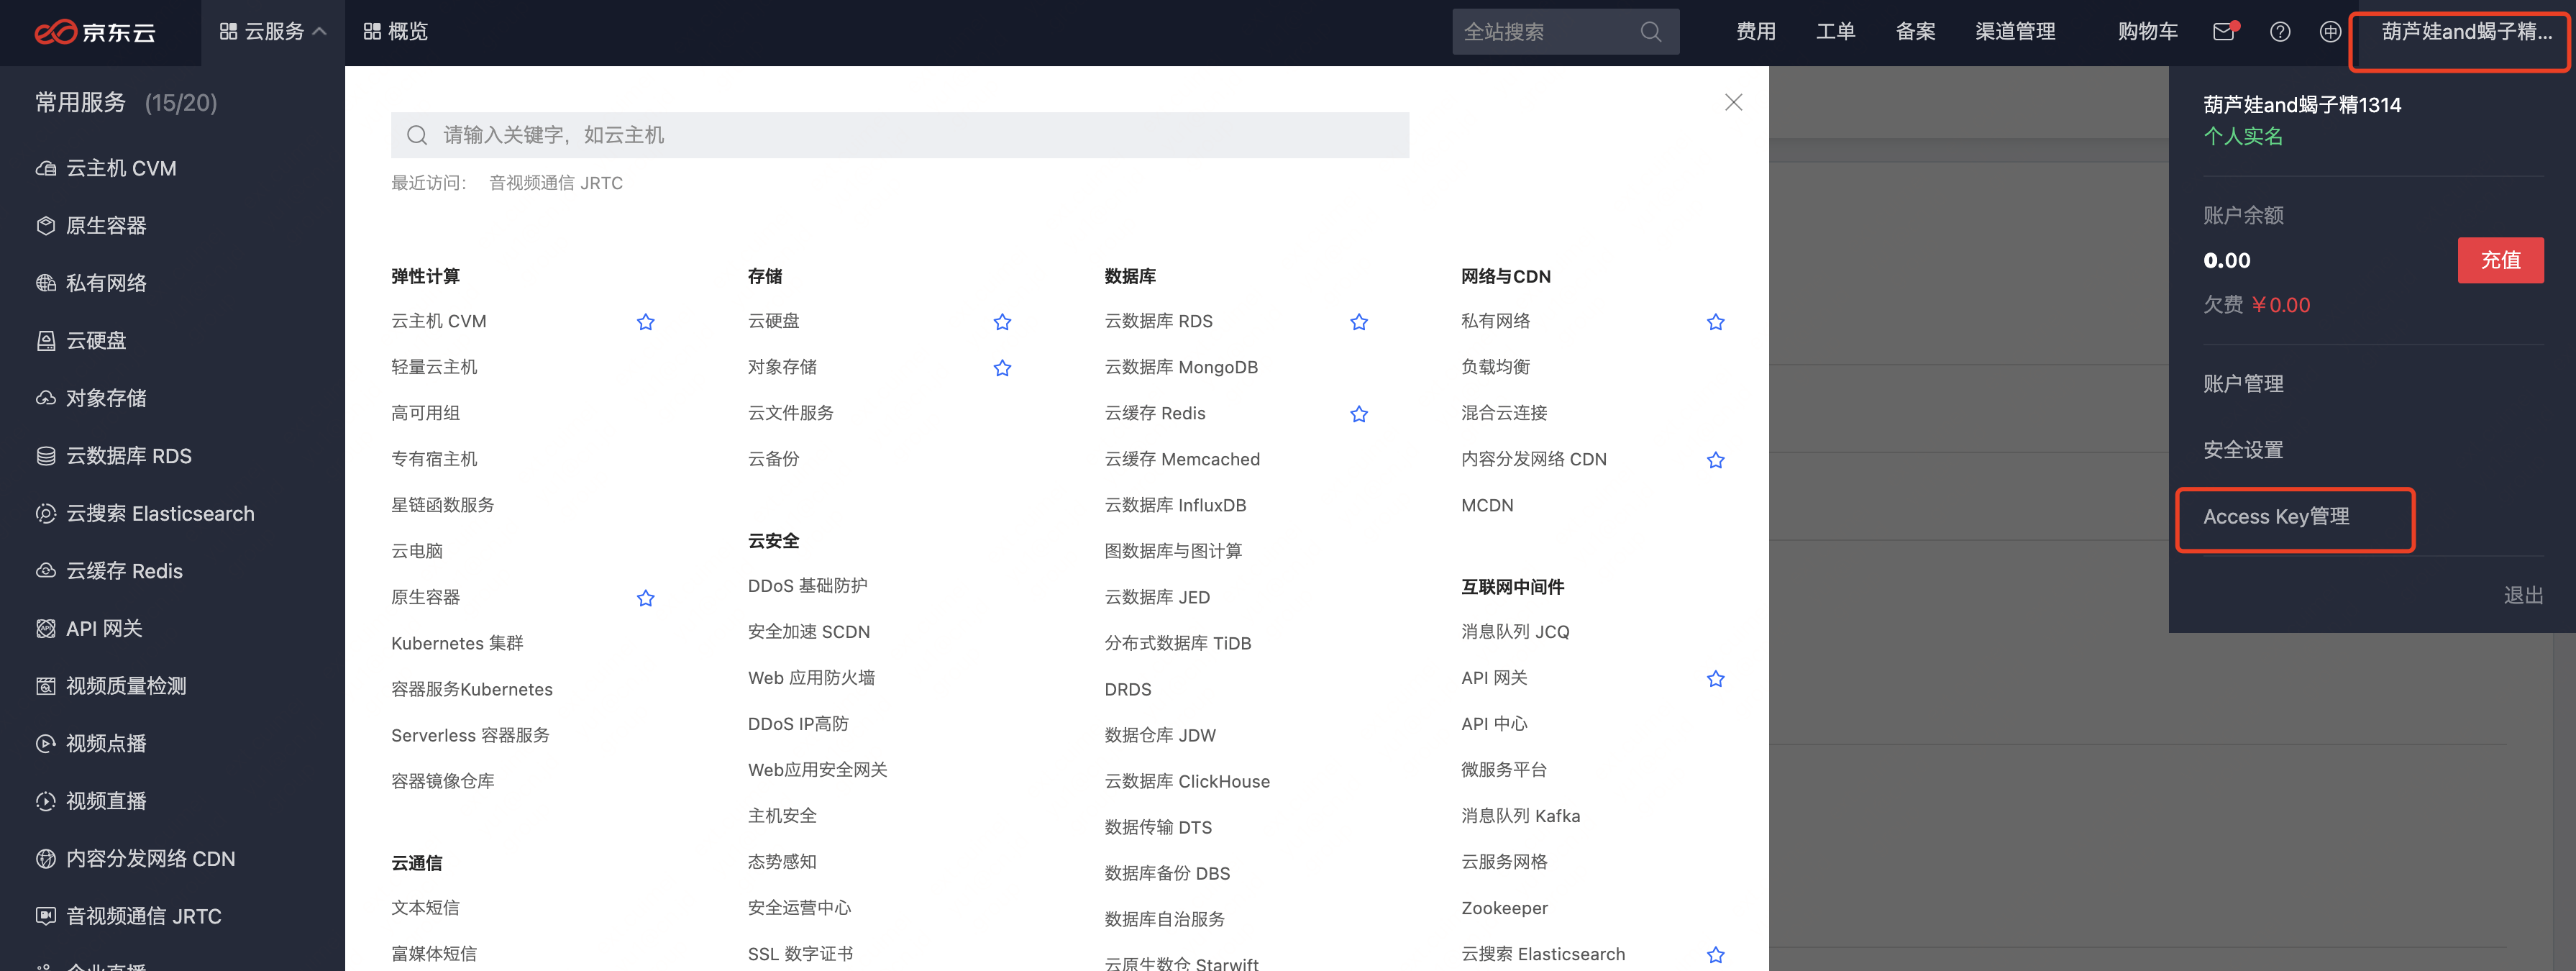Open the account name dropdown
2576x971 pixels.
click(x=2466, y=32)
